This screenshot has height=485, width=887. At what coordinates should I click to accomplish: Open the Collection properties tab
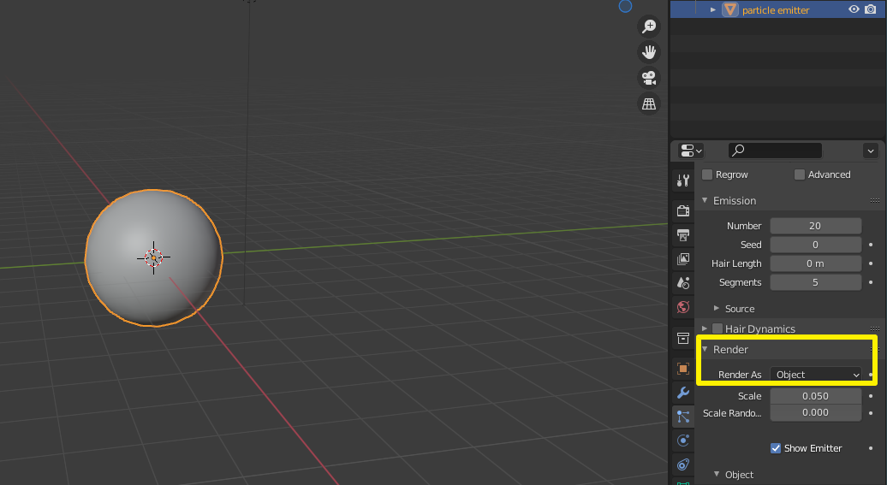click(682, 339)
